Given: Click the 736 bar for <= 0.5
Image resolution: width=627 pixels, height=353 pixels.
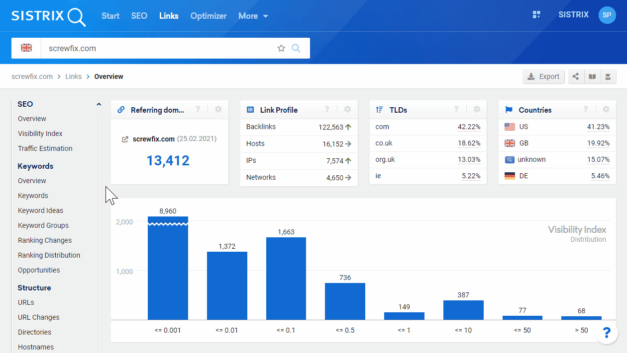Looking at the screenshot, I should pyautogui.click(x=345, y=301).
